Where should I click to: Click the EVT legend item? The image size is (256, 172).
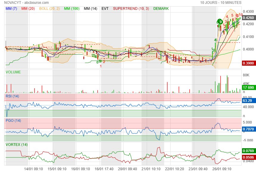[105, 9]
